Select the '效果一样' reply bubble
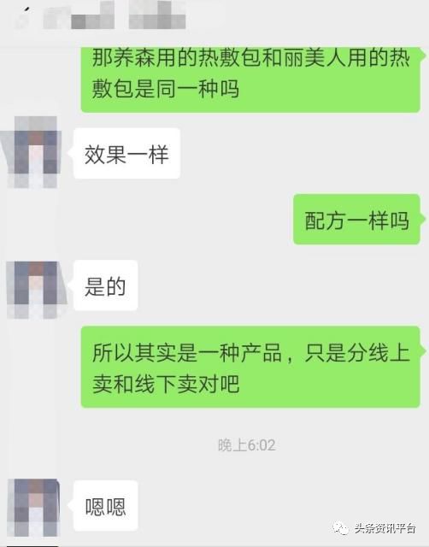Image resolution: width=429 pixels, height=547 pixels. pyautogui.click(x=127, y=154)
